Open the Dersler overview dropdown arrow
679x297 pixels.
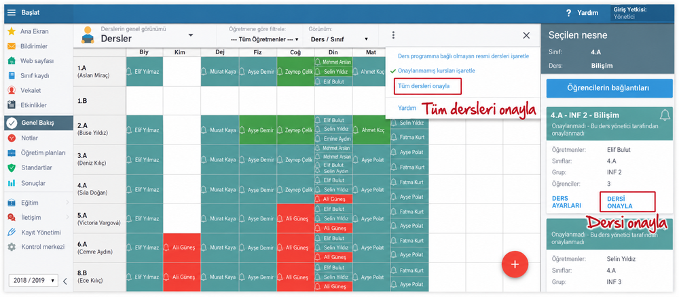click(191, 35)
